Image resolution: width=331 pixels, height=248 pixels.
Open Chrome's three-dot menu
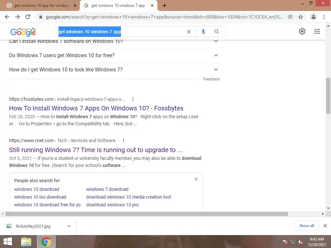tap(324, 17)
